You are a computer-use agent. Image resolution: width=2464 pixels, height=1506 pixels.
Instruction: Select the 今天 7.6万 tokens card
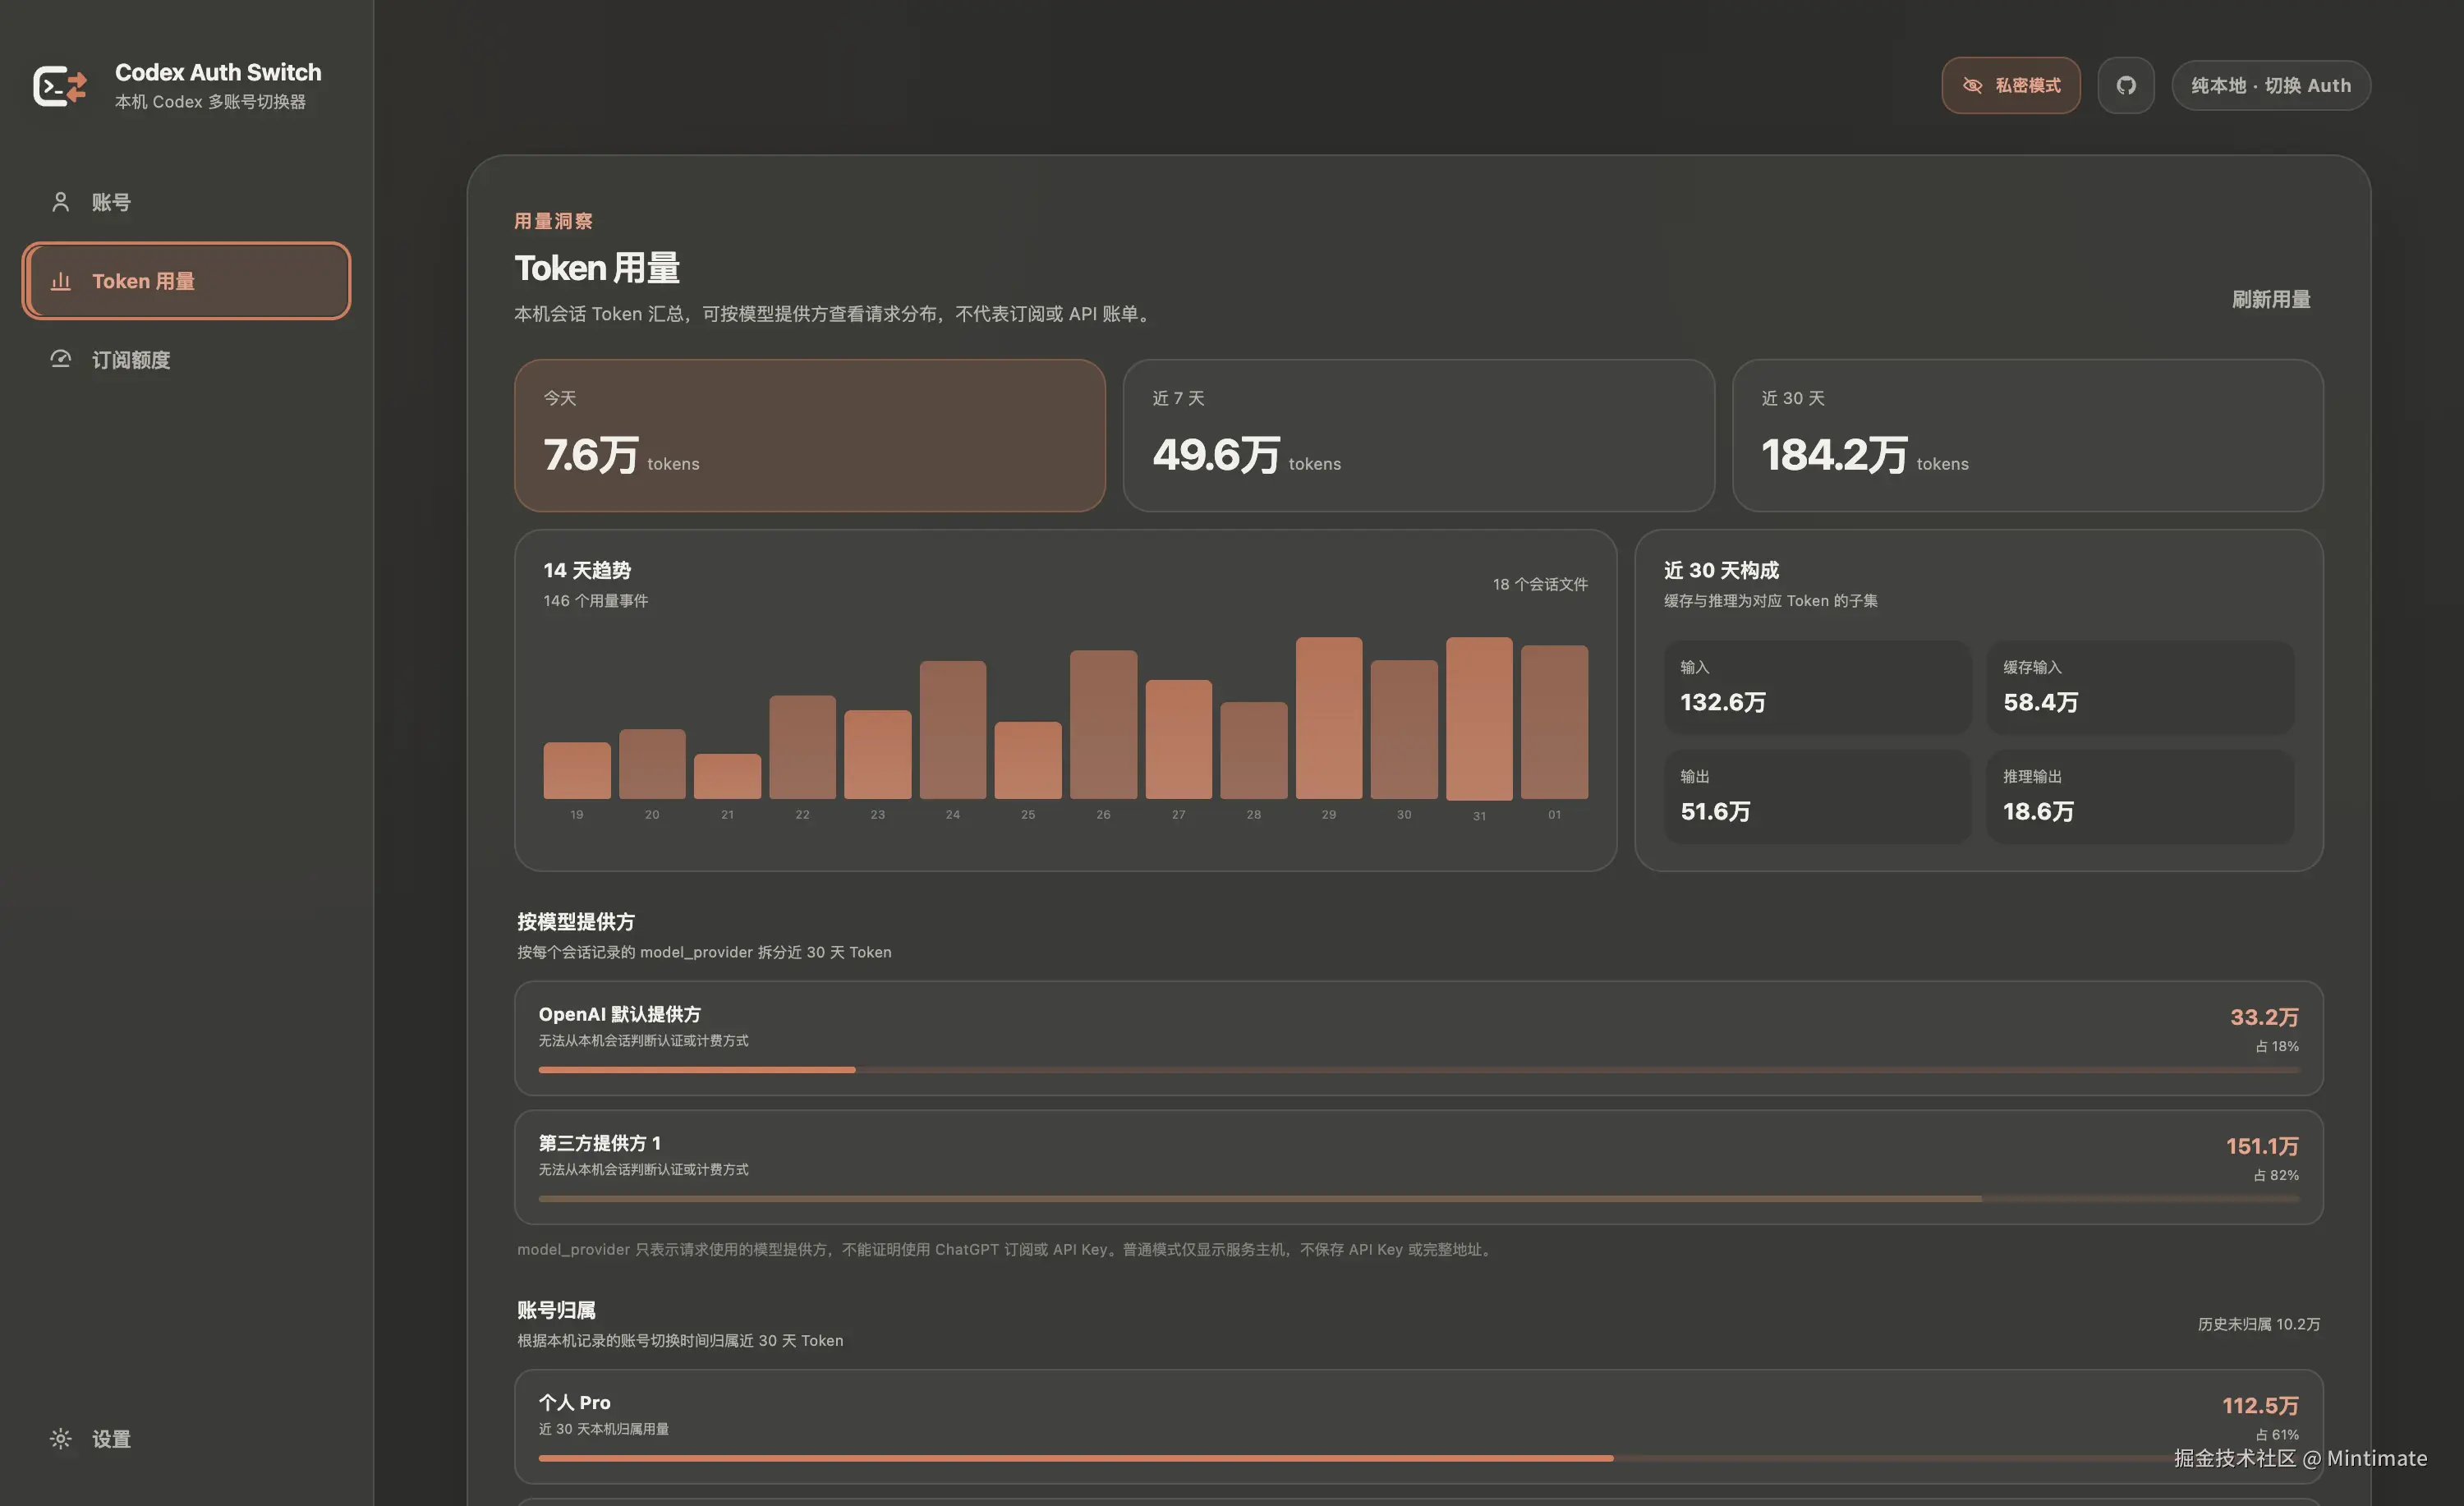tap(810, 436)
